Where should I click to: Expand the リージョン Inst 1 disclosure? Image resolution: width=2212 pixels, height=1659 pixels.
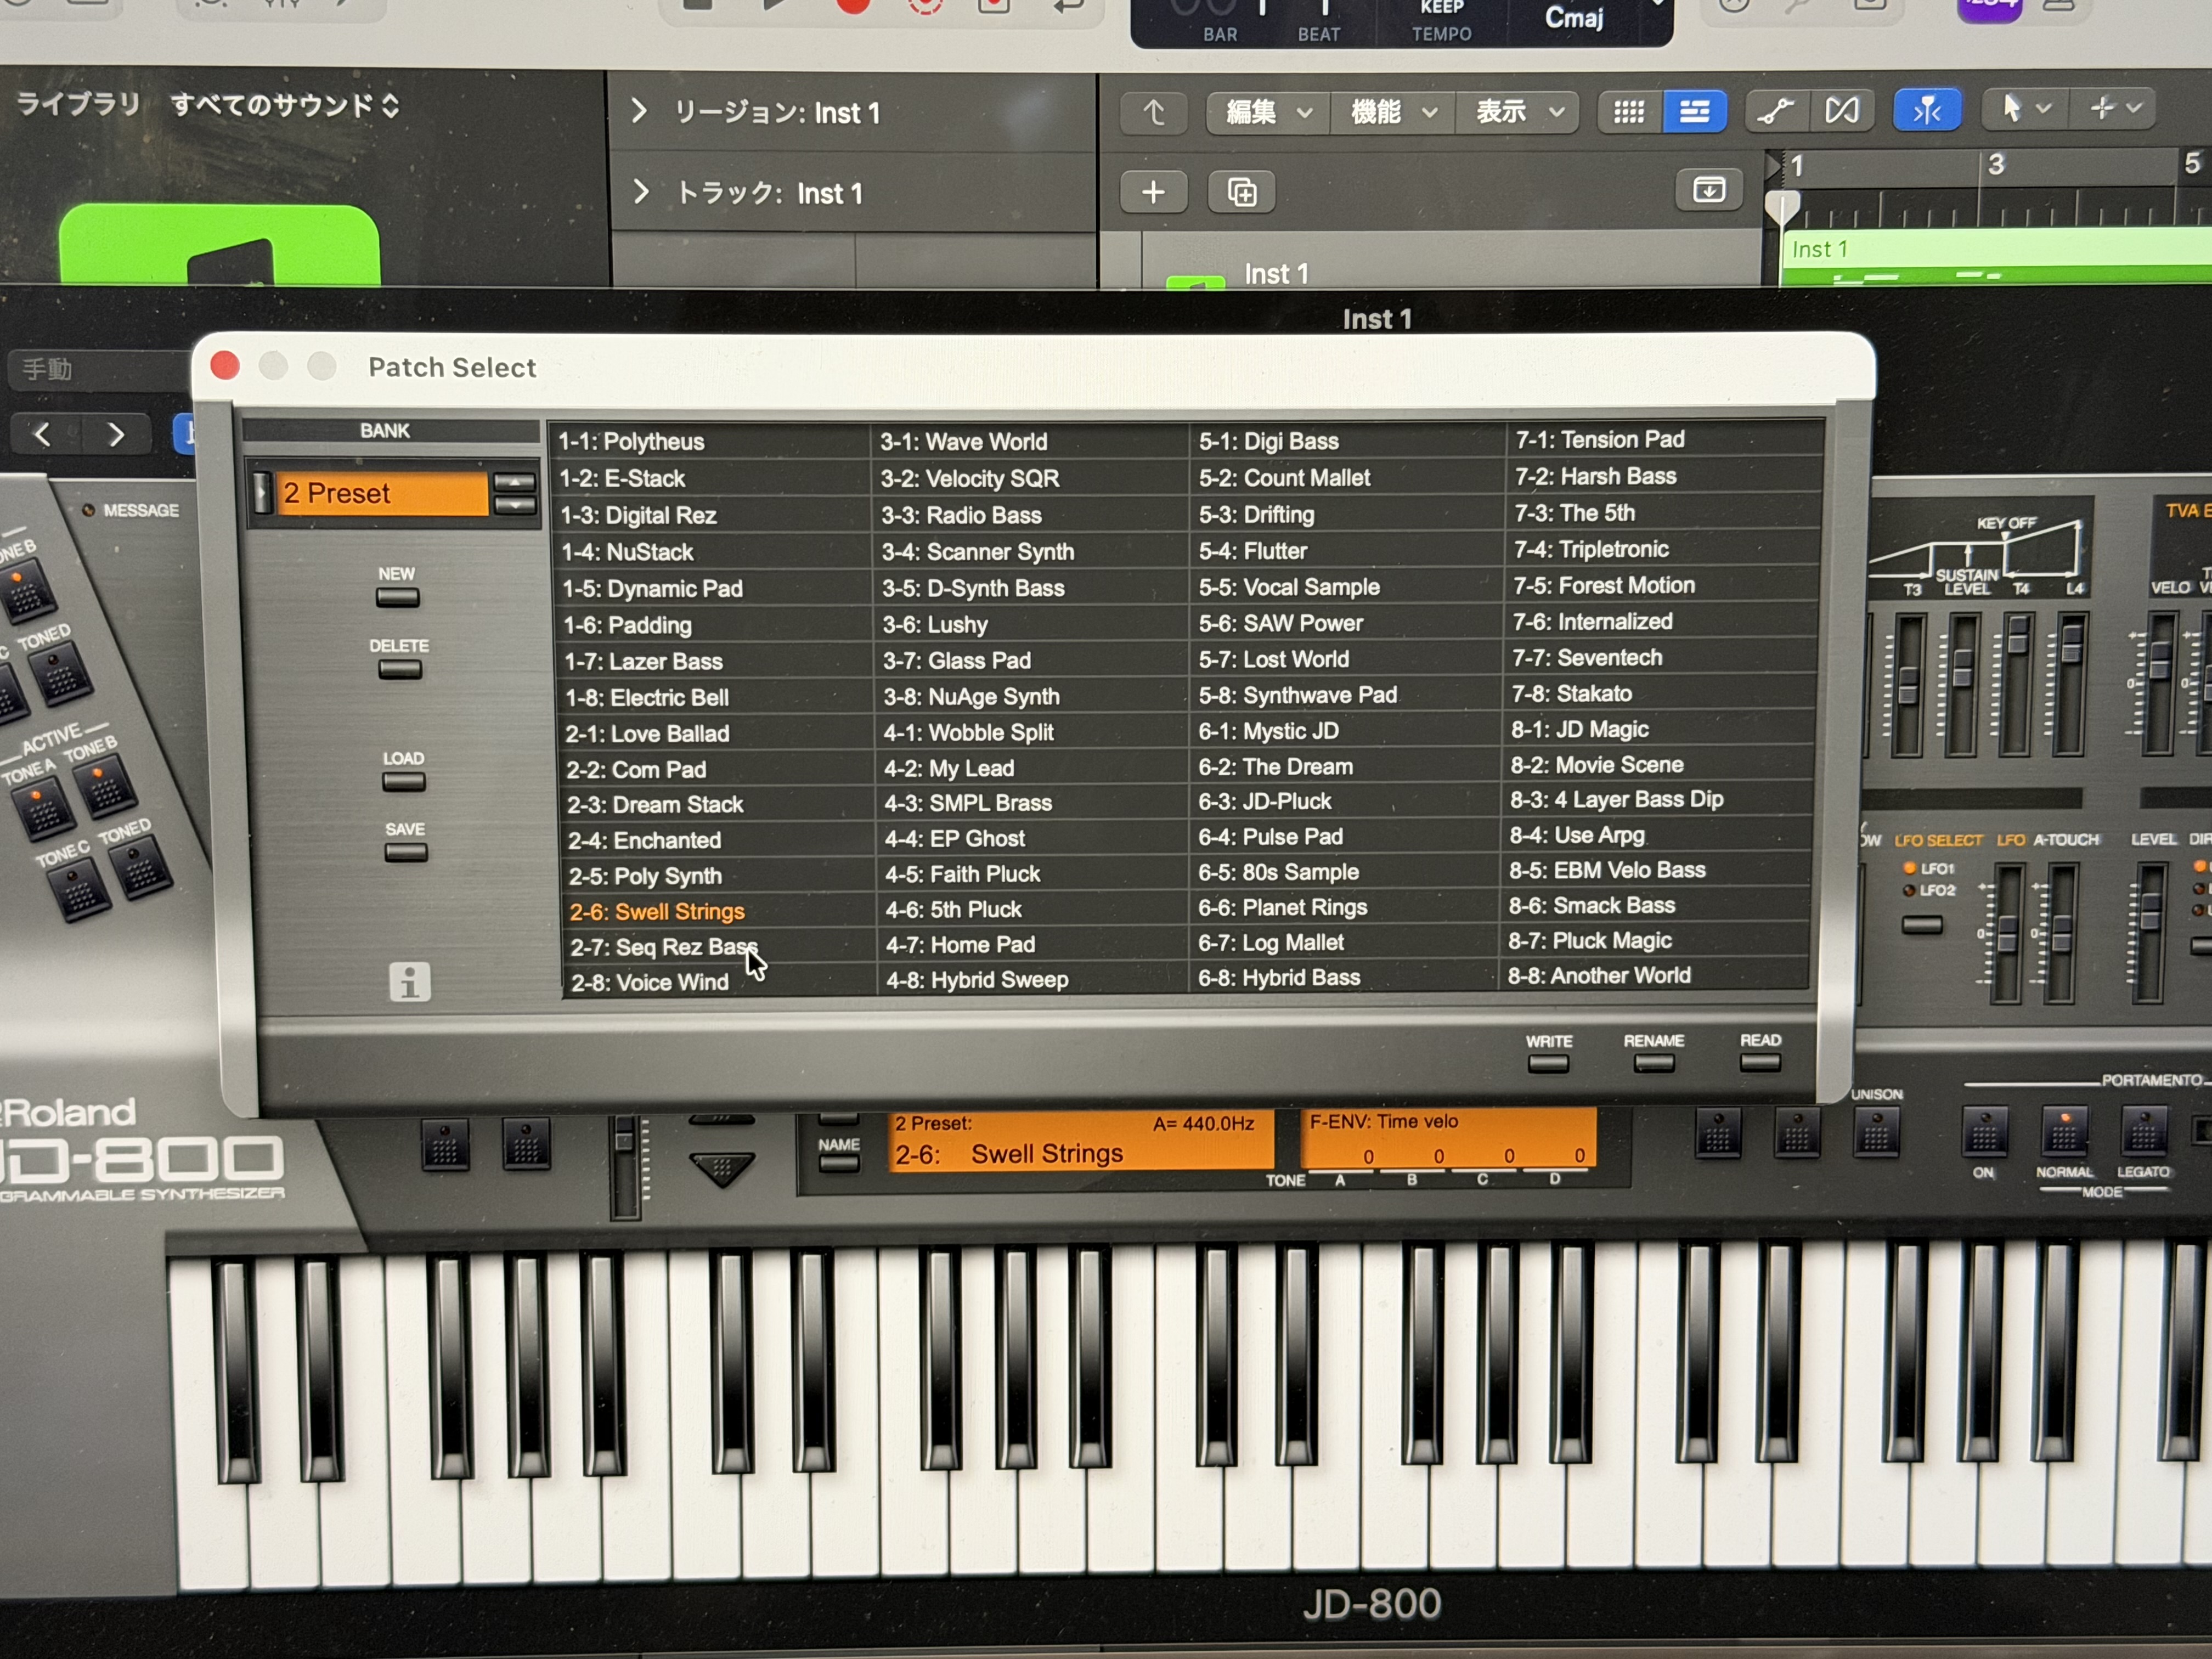pos(639,111)
